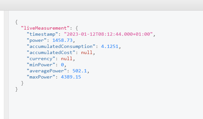Image resolution: width=203 pixels, height=119 pixels.
Task: Click the outermost closing brace
Action: pos(16,89)
